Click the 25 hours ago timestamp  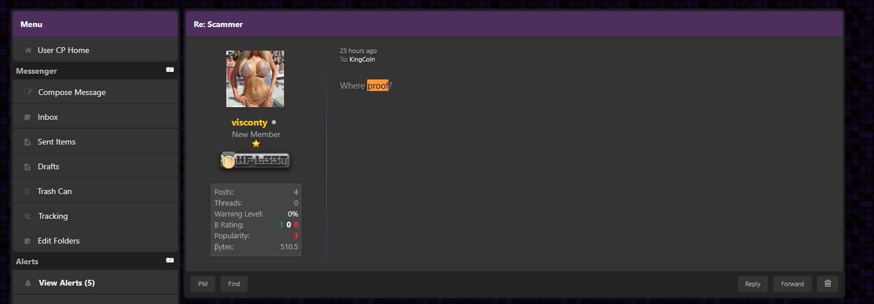coord(358,51)
